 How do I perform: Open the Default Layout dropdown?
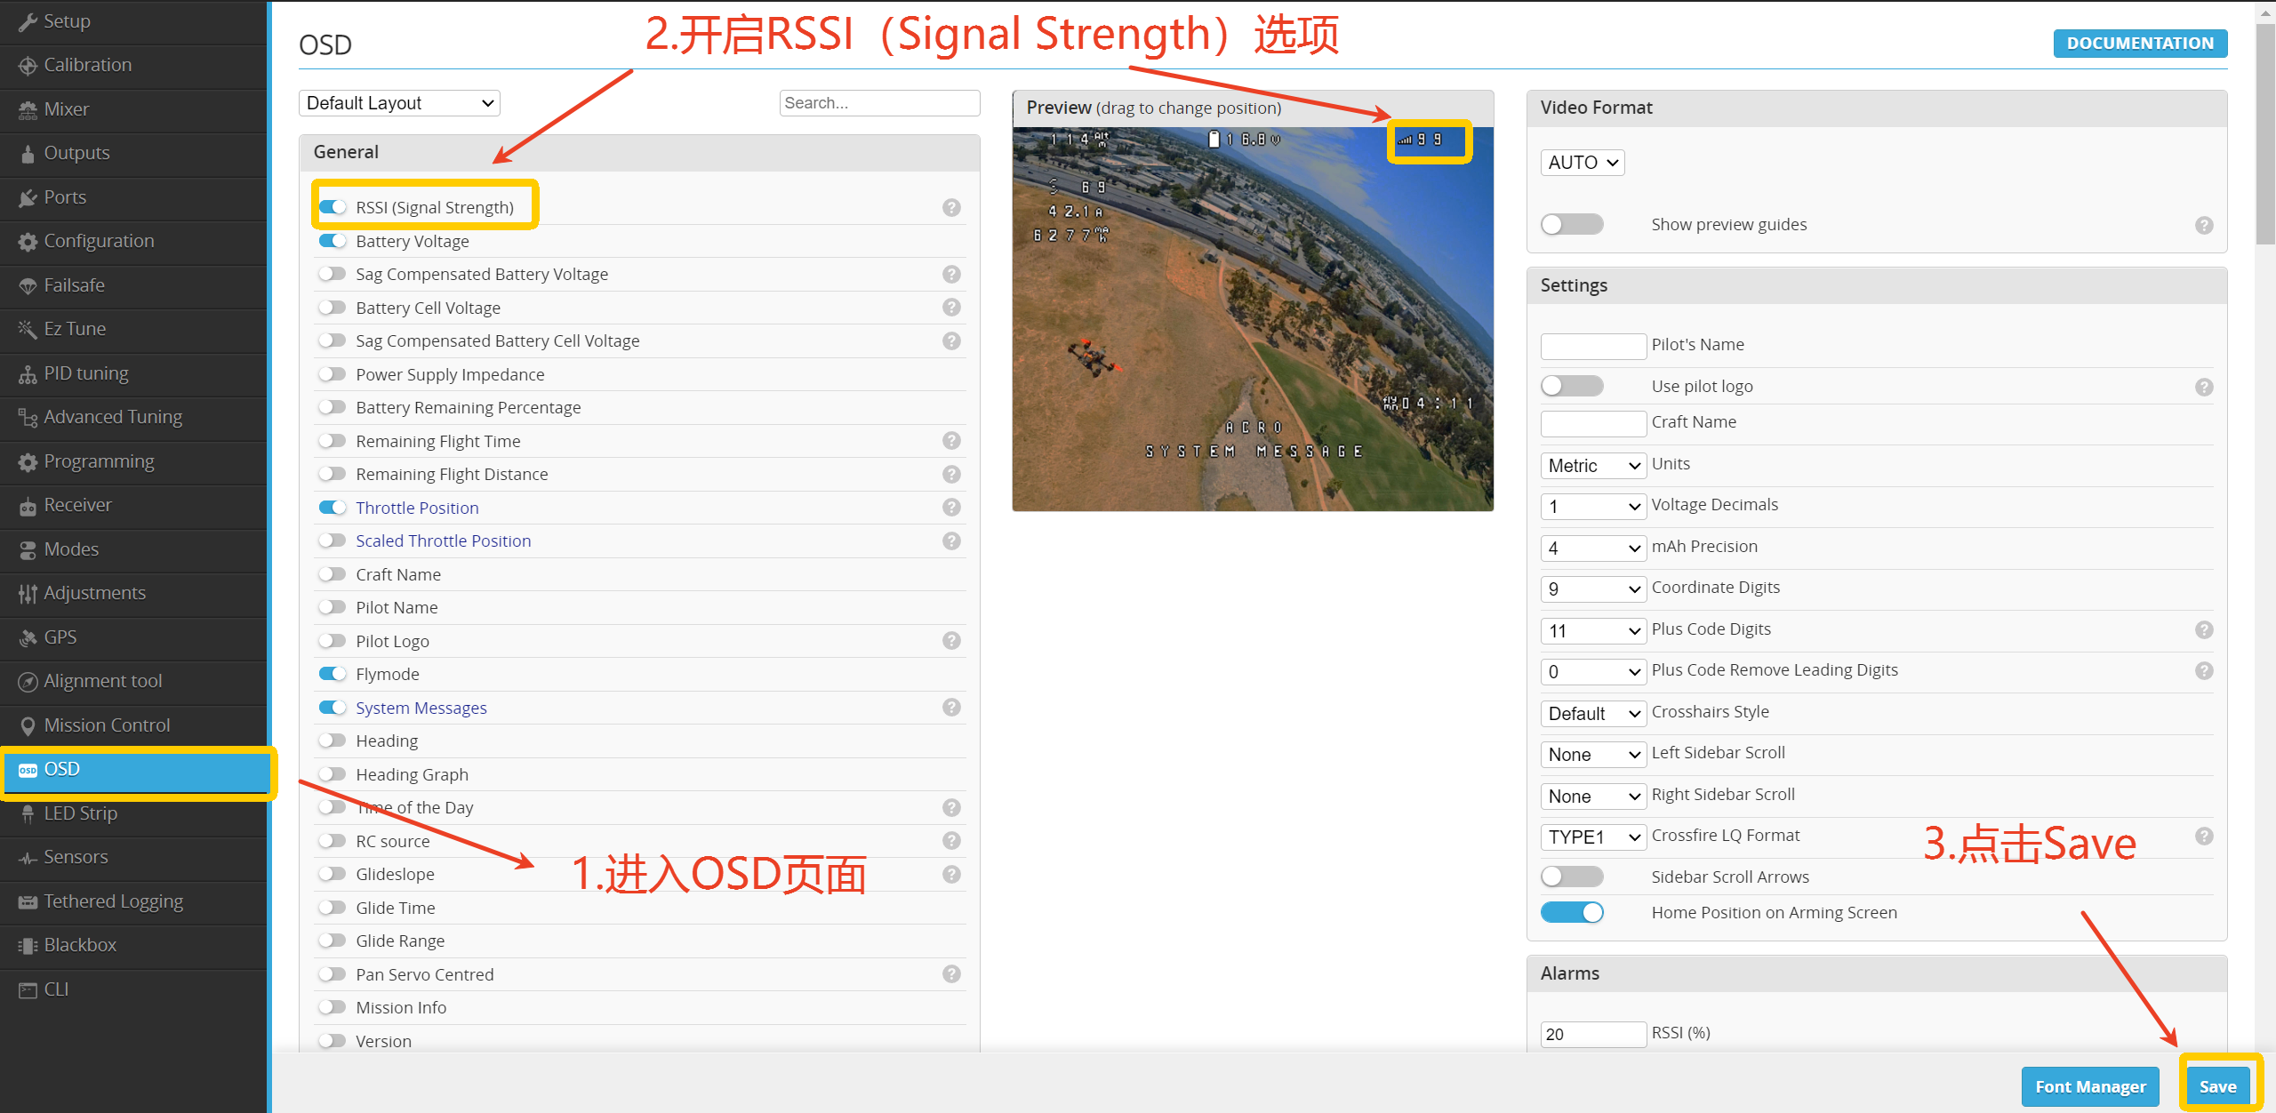click(399, 103)
